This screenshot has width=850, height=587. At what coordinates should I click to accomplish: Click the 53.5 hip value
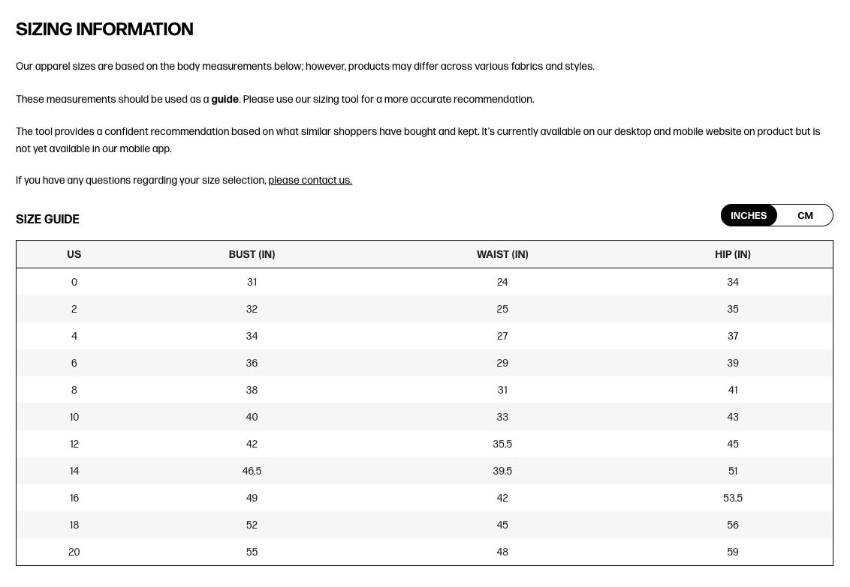[732, 498]
